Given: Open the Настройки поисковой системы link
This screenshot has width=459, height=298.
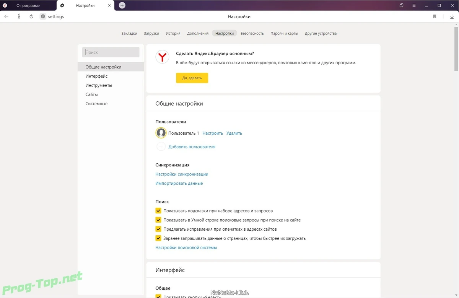Looking at the screenshot, I should (x=186, y=248).
